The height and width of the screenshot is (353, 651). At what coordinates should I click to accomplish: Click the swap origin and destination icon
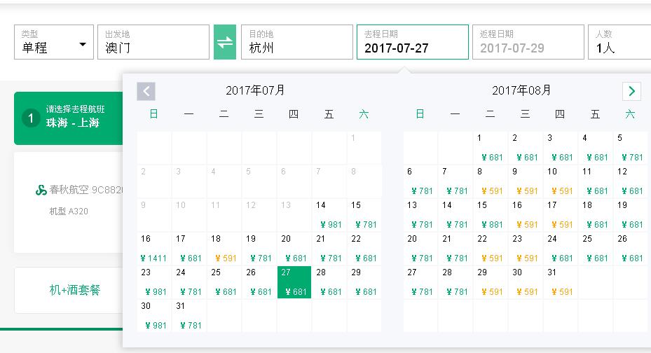click(x=225, y=42)
